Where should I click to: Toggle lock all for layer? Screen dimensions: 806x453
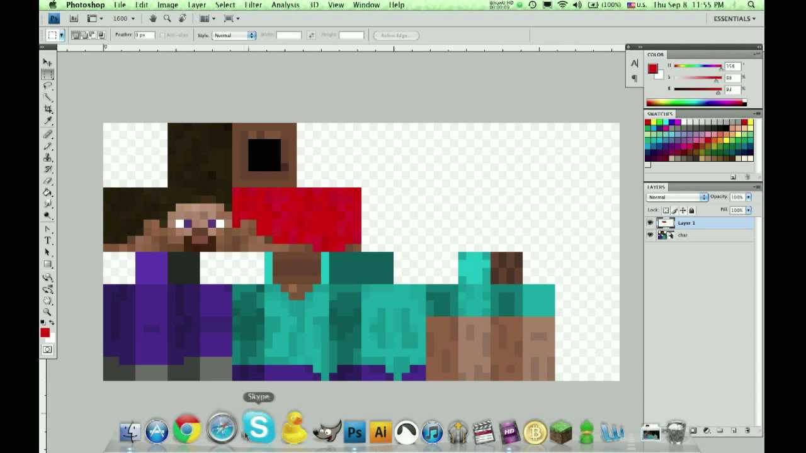(x=691, y=210)
